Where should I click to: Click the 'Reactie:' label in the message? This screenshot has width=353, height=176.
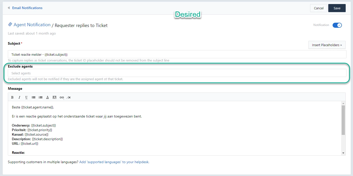click(x=18, y=153)
